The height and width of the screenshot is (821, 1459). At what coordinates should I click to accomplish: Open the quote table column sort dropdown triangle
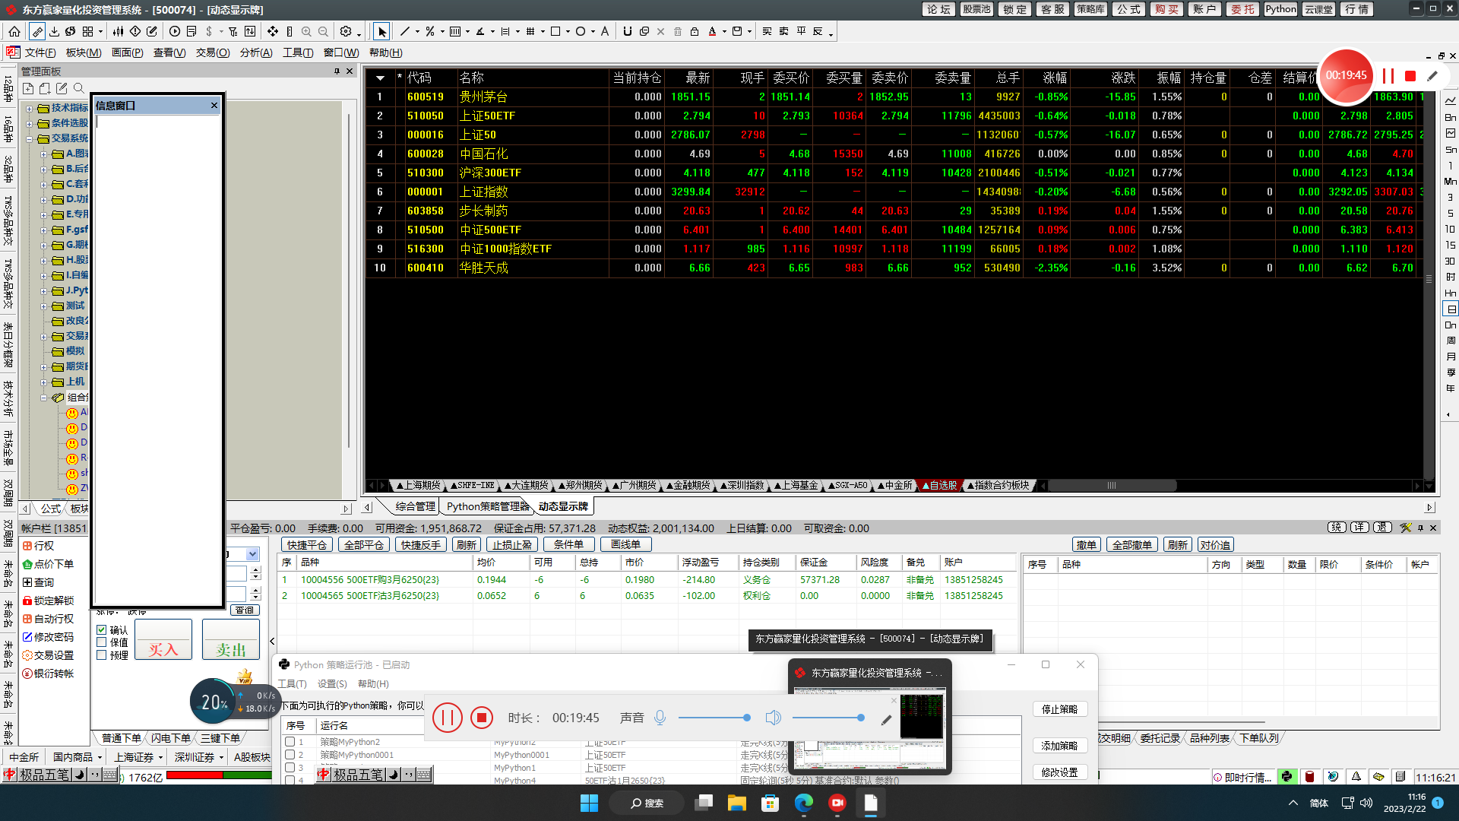click(380, 78)
